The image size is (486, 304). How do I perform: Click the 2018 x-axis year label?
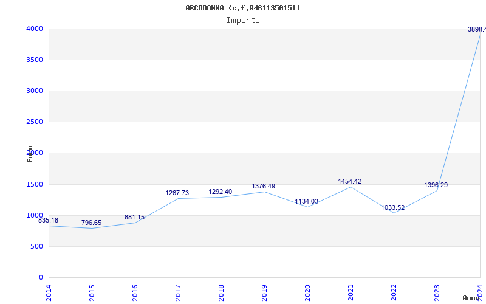(221, 292)
